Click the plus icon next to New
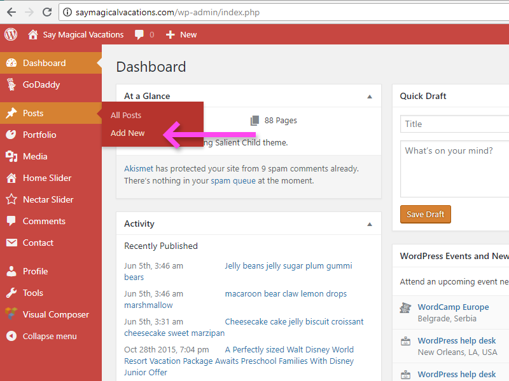 (170, 35)
